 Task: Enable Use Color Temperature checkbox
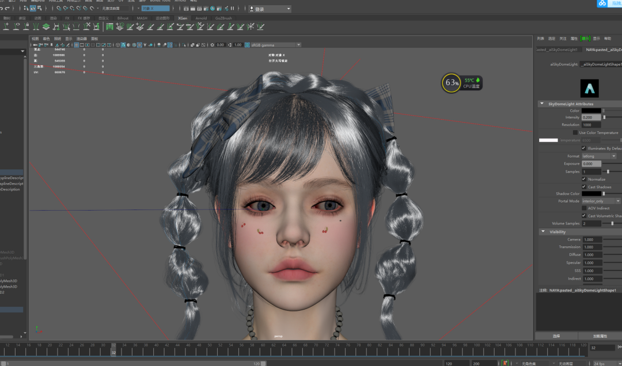coord(575,132)
